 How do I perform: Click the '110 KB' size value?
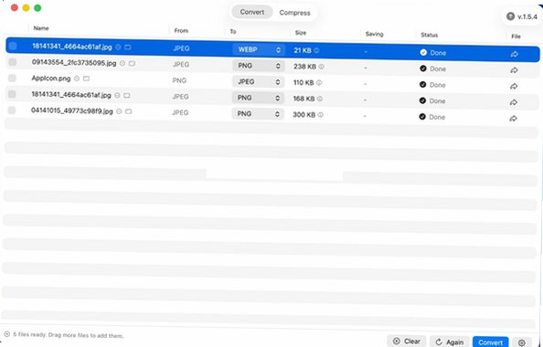(303, 82)
